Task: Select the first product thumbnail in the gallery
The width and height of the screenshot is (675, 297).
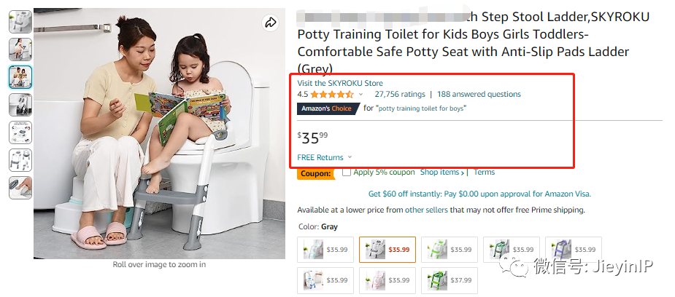Action: pyautogui.click(x=20, y=22)
